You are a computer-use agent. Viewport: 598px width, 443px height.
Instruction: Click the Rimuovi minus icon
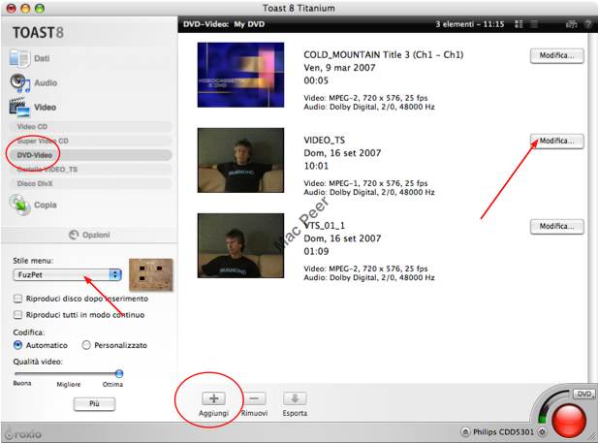254,398
